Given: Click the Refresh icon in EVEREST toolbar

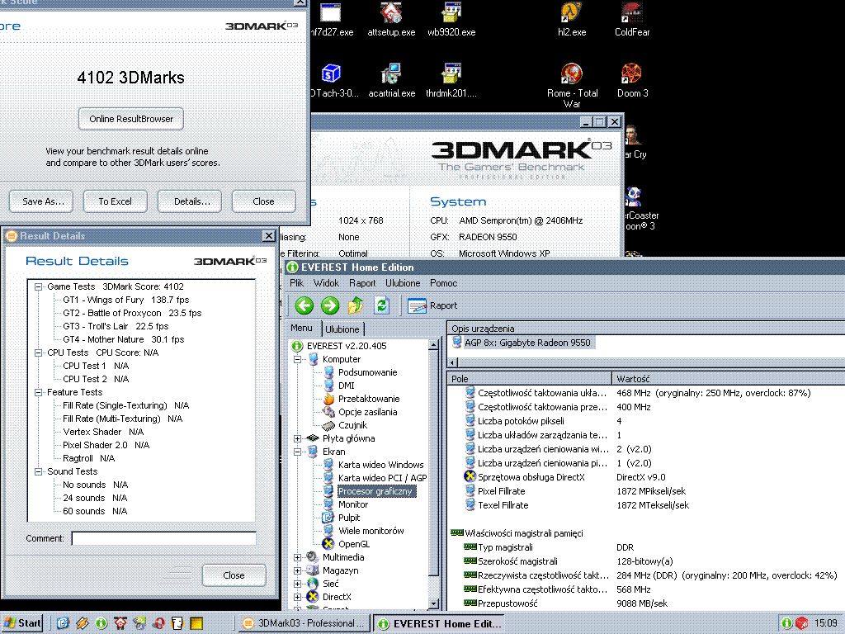Looking at the screenshot, I should point(381,305).
